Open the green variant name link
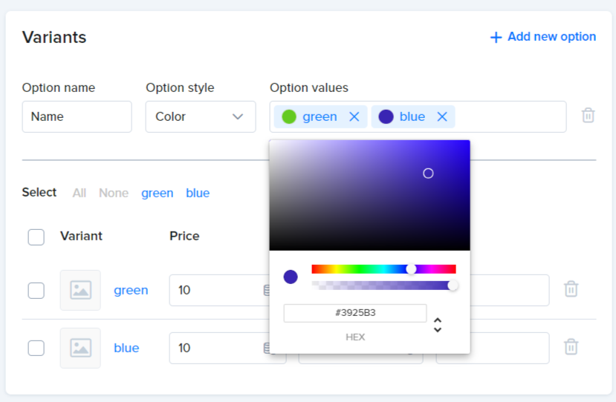 [x=131, y=290]
